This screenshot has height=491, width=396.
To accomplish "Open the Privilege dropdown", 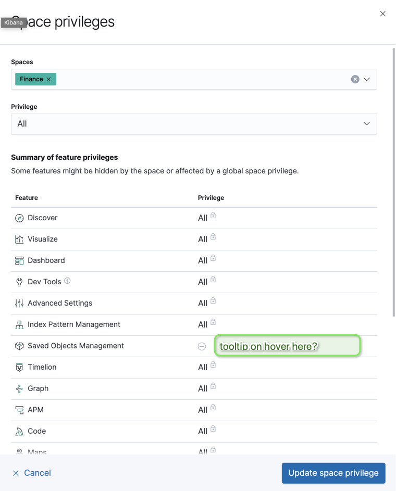I will click(194, 124).
